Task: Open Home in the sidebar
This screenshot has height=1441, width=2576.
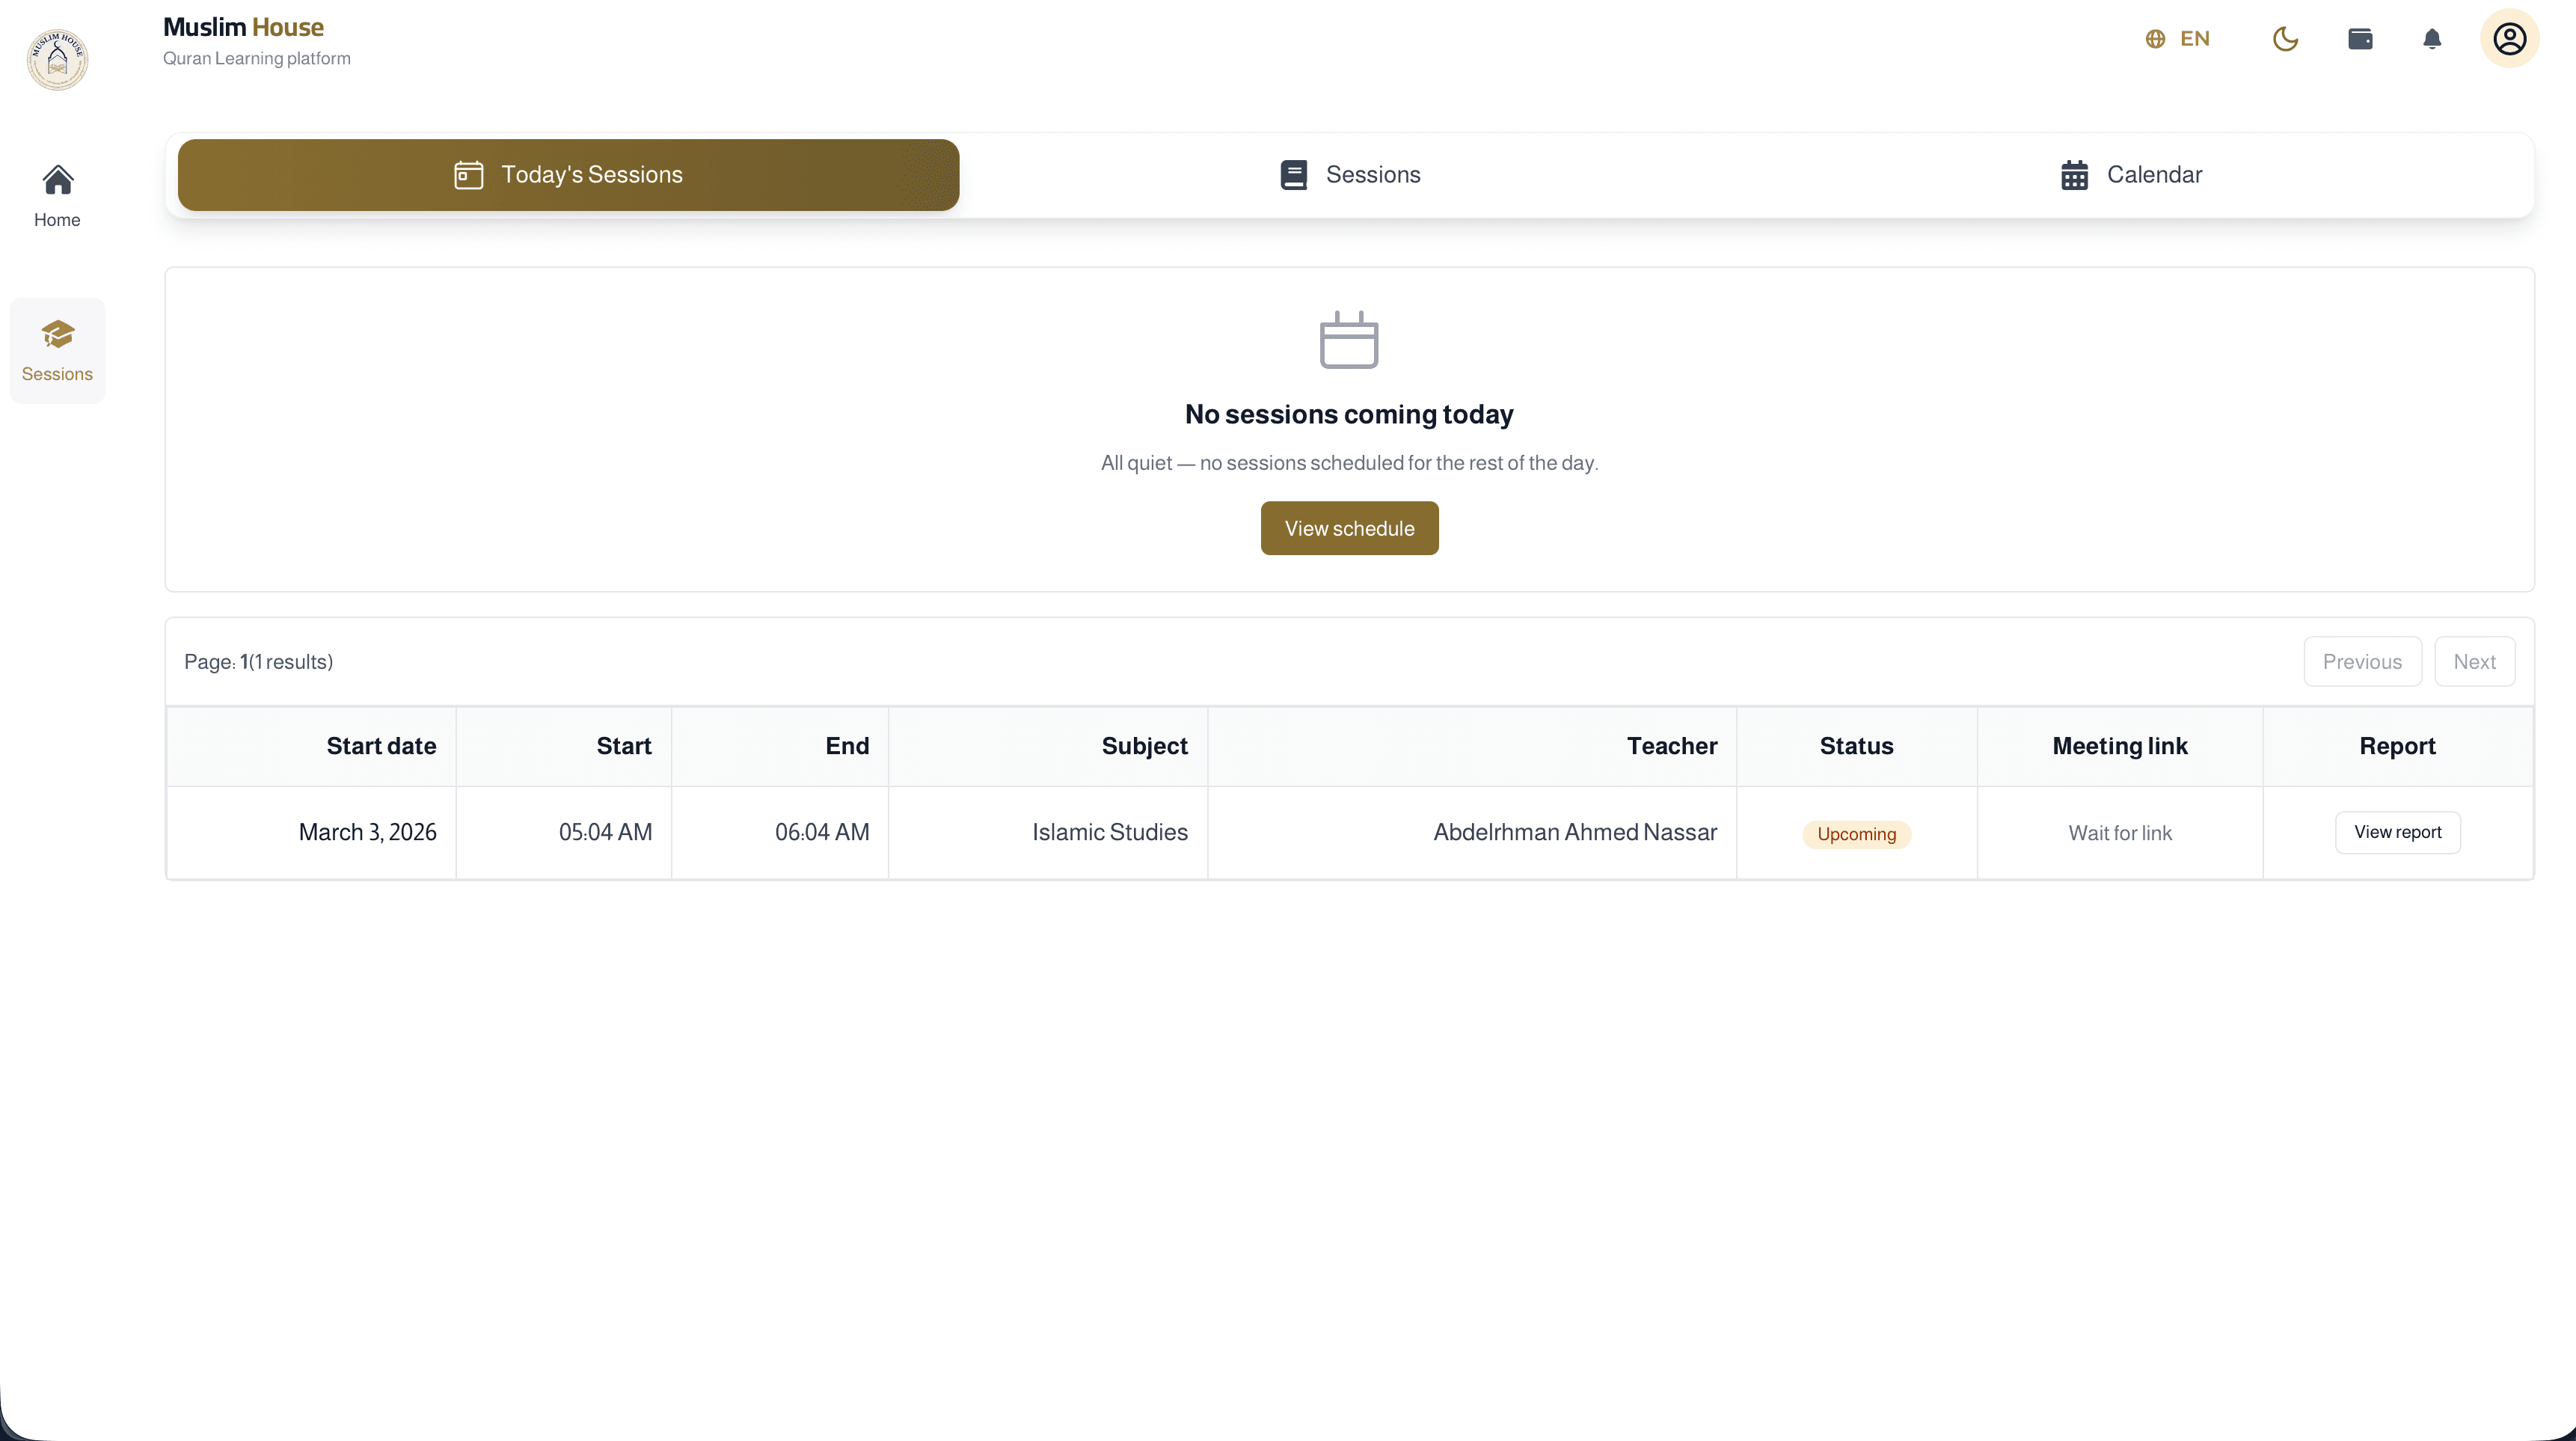Action: point(57,197)
